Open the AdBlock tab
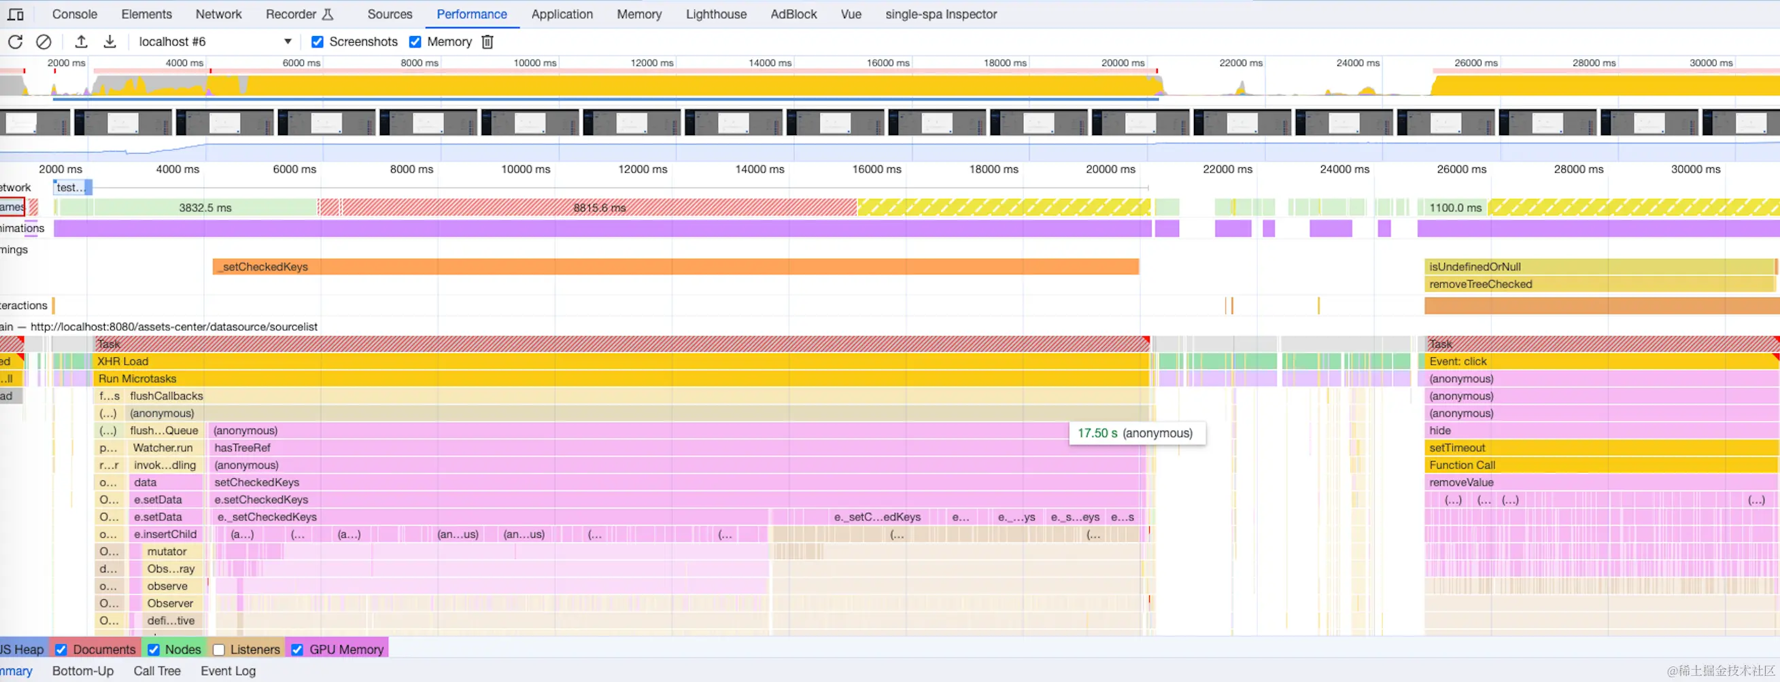The image size is (1780, 682). coord(793,14)
